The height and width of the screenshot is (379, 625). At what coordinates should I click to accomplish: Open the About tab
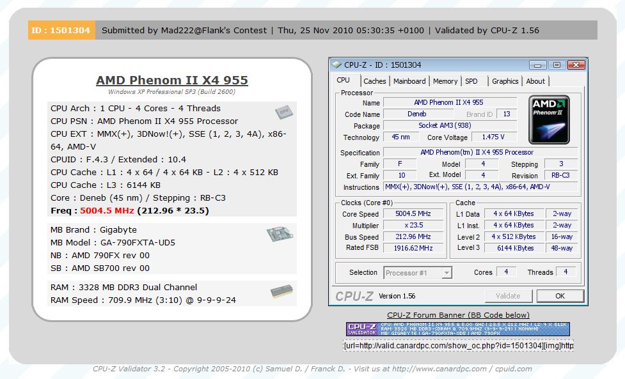click(x=535, y=81)
